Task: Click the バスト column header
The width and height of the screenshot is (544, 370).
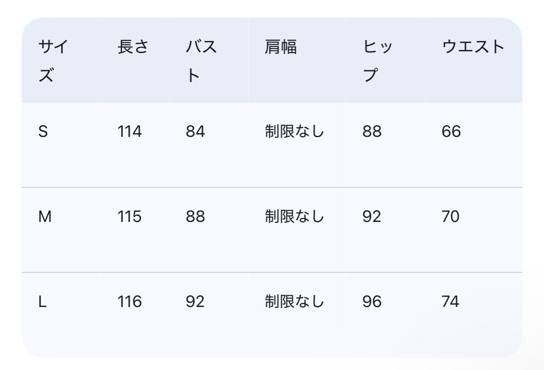Action: tap(201, 61)
